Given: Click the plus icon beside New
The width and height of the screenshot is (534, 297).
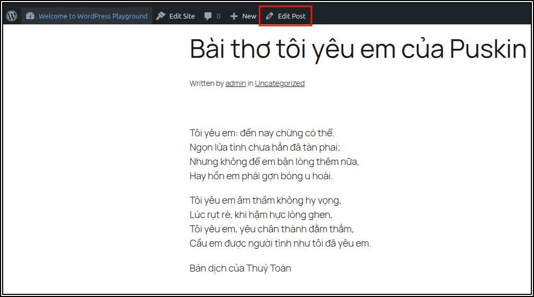Looking at the screenshot, I should (234, 16).
